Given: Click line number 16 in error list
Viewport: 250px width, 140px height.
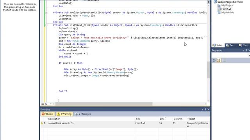Looking at the screenshot, I should [161, 123].
